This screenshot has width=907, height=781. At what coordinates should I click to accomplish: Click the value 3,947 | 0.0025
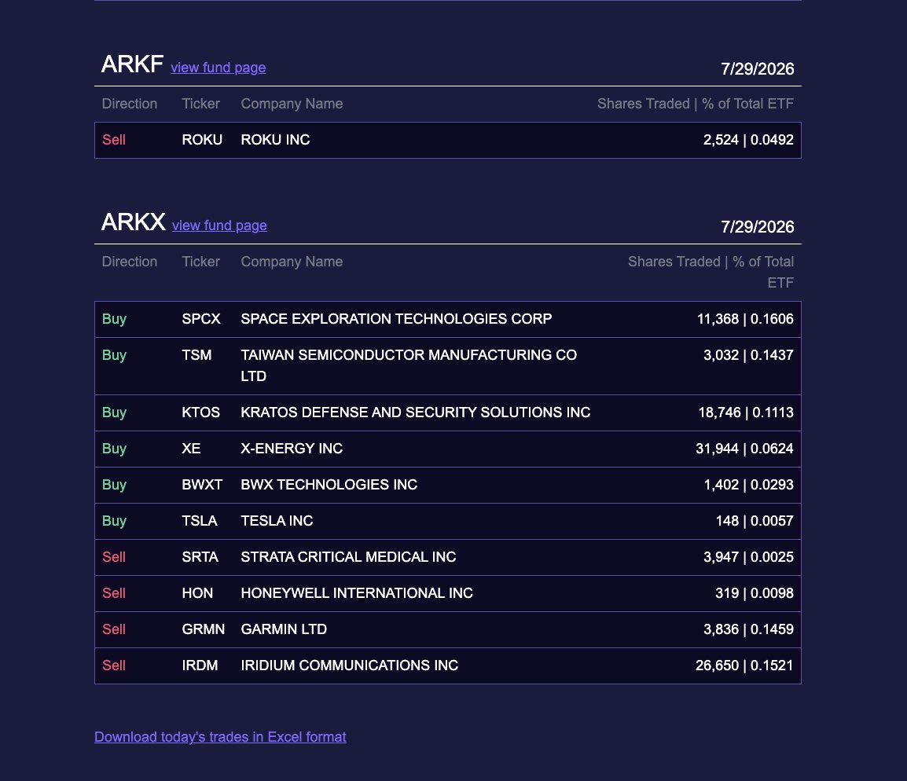coord(748,557)
